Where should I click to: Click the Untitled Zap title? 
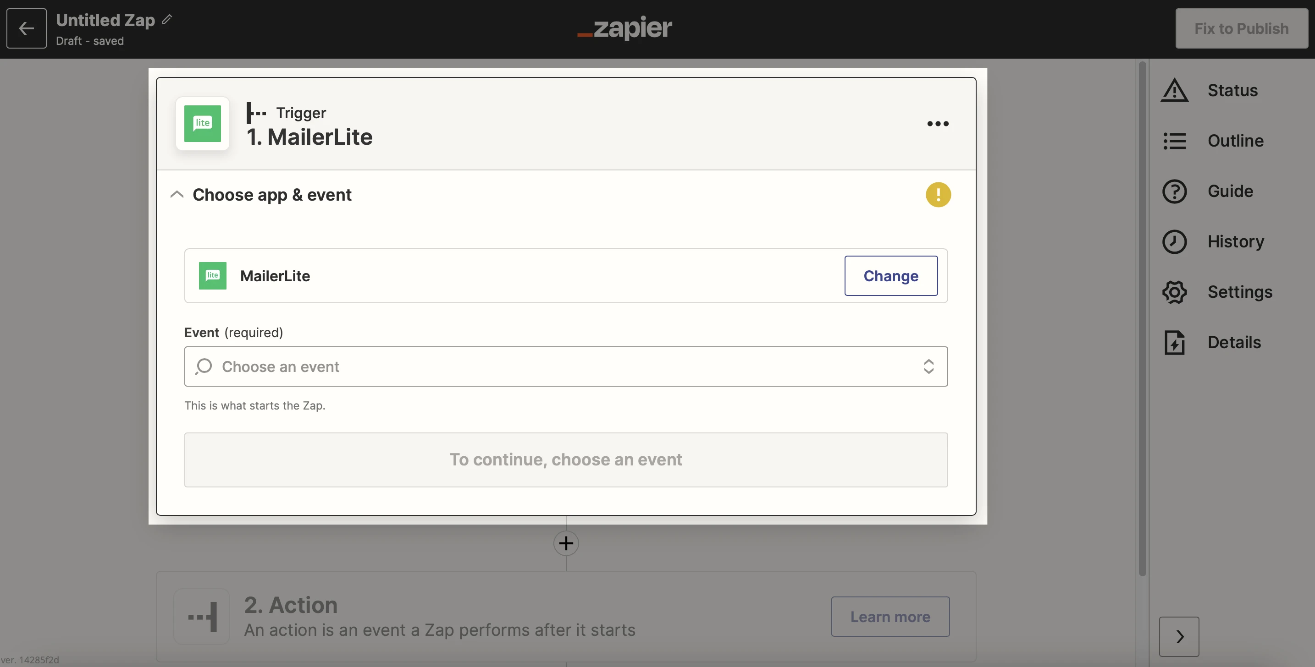(105, 20)
